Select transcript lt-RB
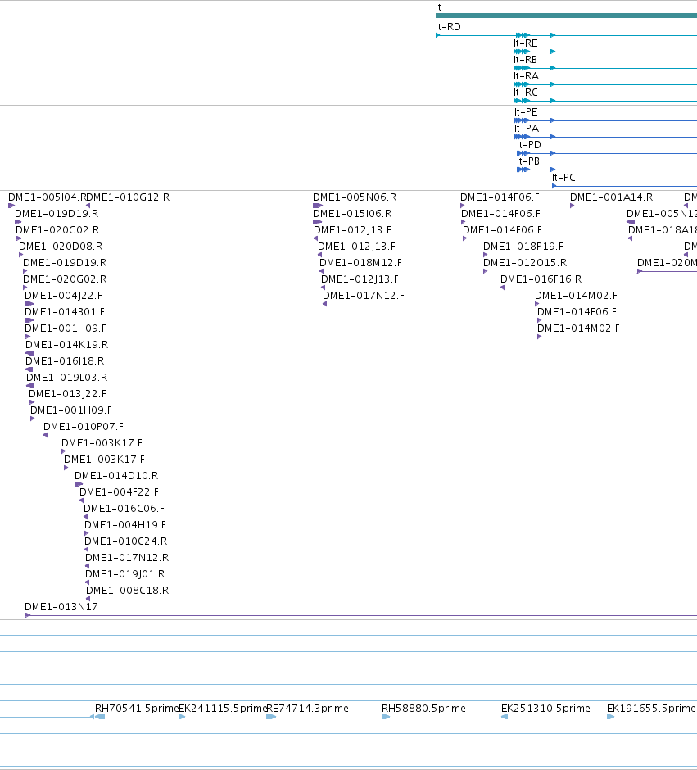This screenshot has height=770, width=697. 525,60
